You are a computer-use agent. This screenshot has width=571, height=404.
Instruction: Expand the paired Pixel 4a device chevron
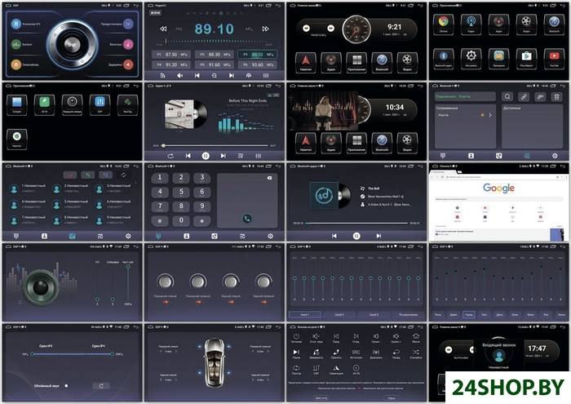[491, 115]
